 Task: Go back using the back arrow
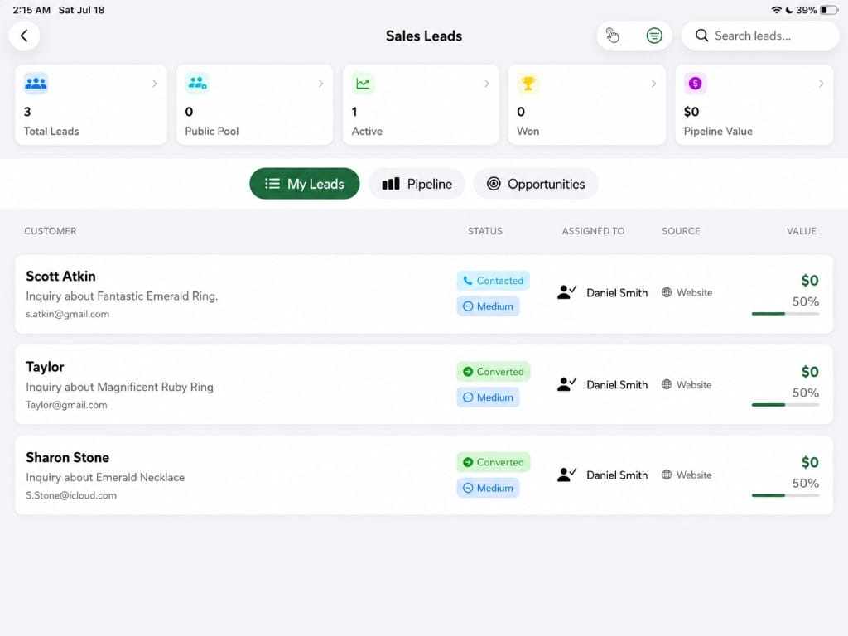pyautogui.click(x=24, y=36)
